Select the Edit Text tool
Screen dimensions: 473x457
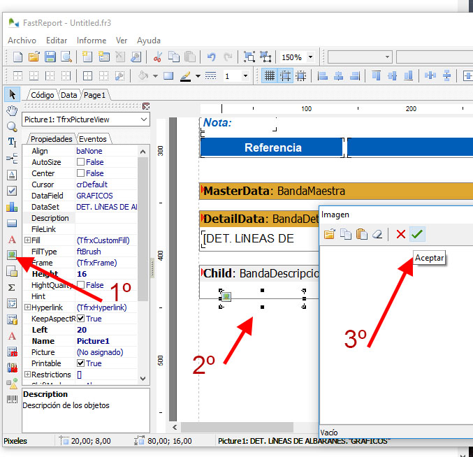(12, 143)
